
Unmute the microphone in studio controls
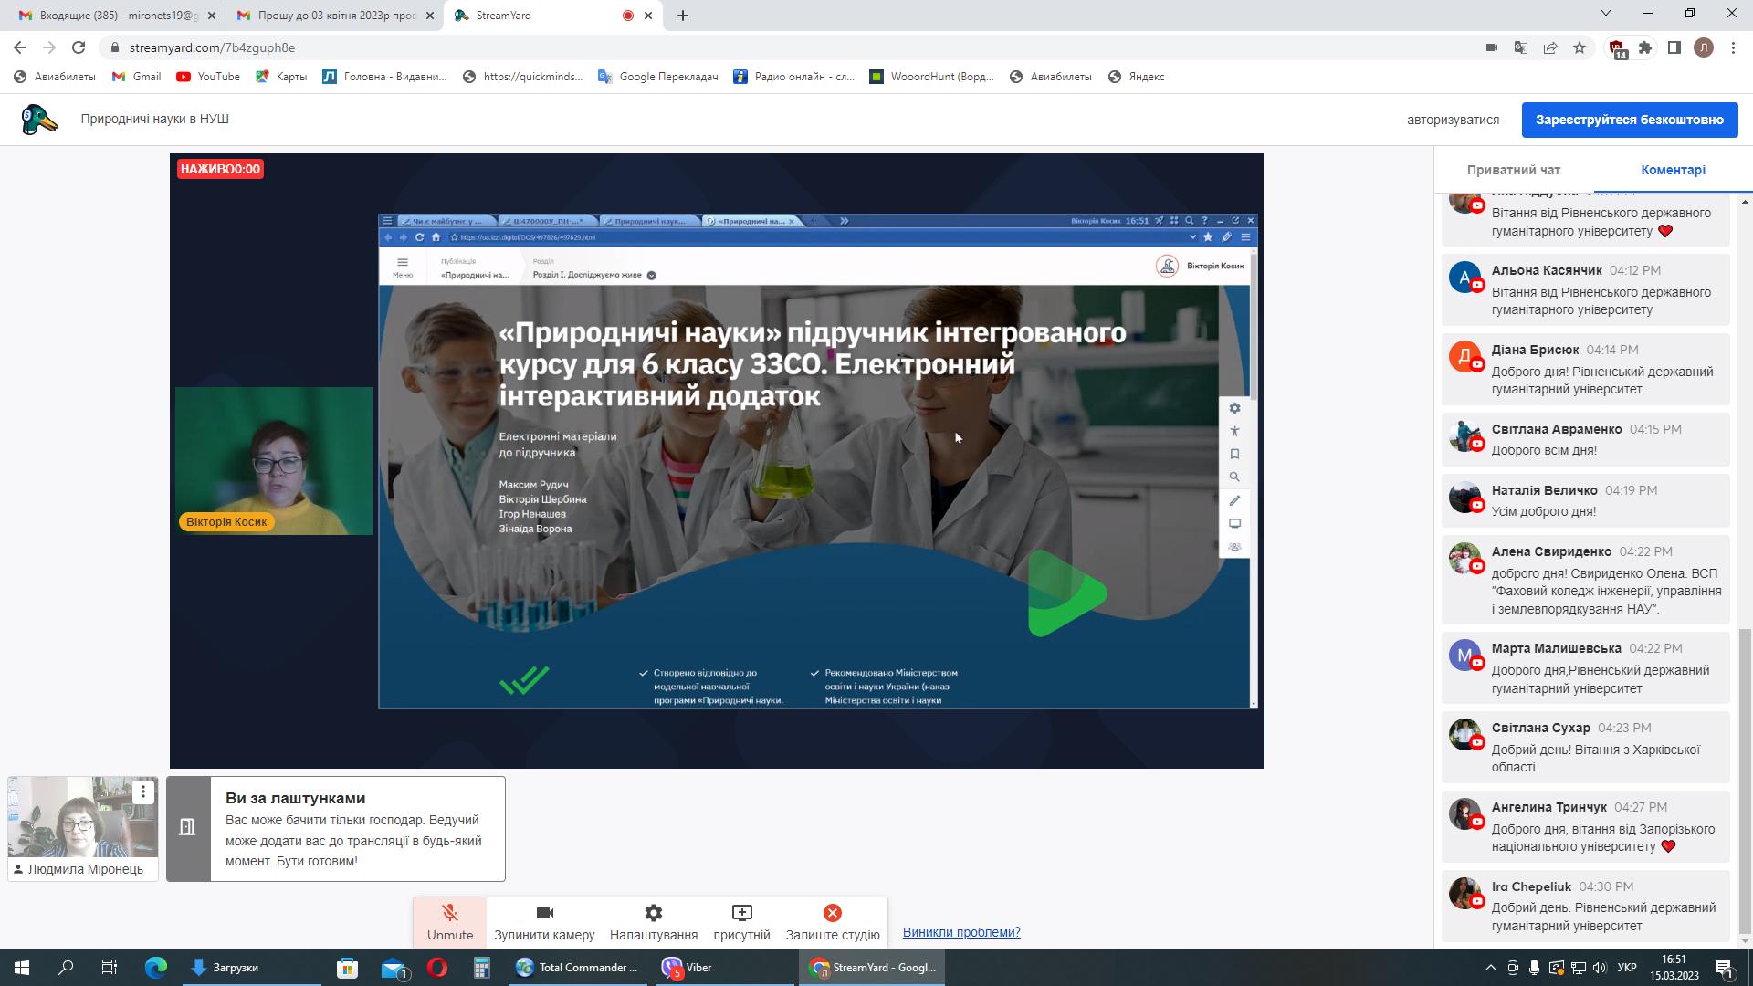click(449, 922)
